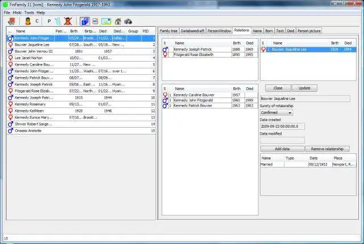Open the Help menu
The image size is (364, 244).
tap(40, 13)
